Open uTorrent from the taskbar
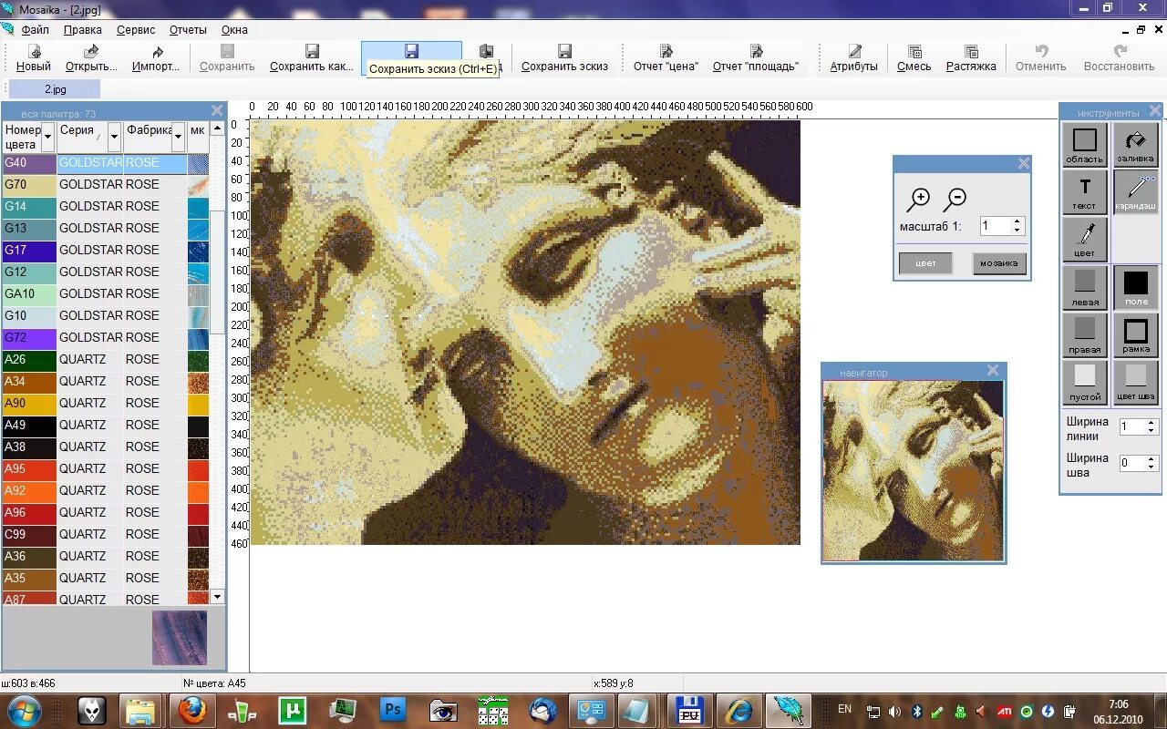Image resolution: width=1167 pixels, height=729 pixels. [293, 710]
